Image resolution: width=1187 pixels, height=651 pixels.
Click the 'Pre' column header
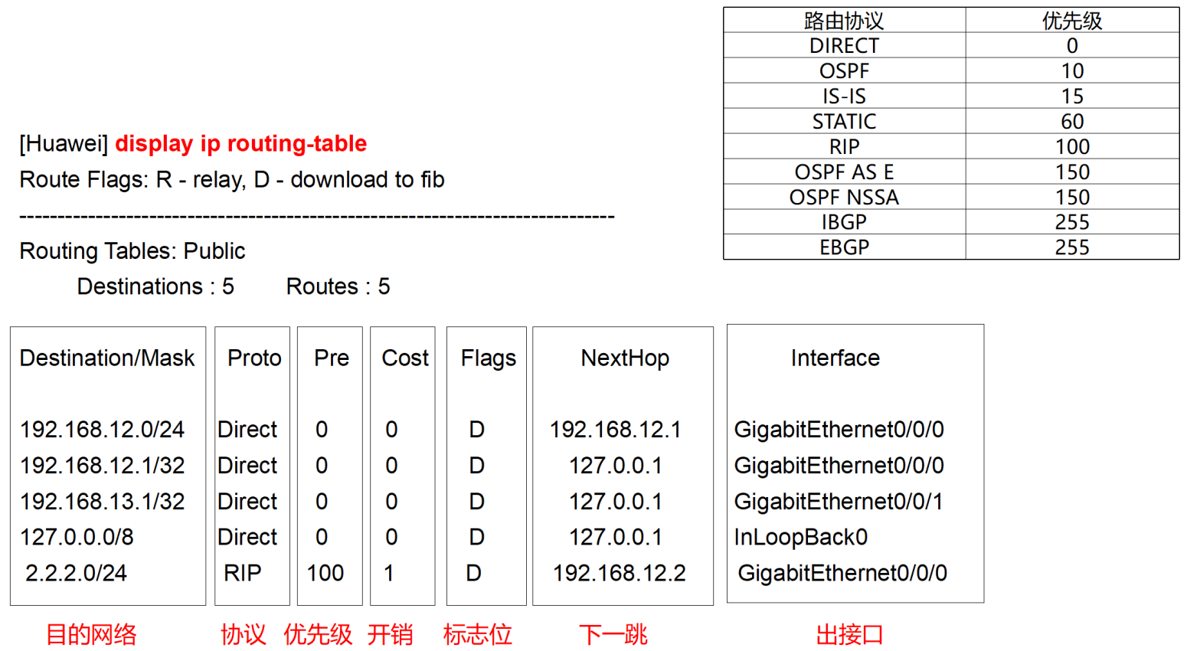click(332, 358)
